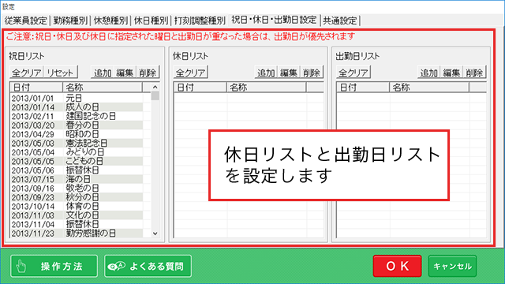Viewport: 505px width, 284px height.
Task: Open the 従業員設定 tab
Action: [x=26, y=21]
